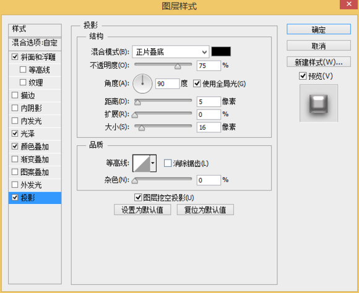Enable the 图案叠加 checkbox
The height and width of the screenshot is (293, 359).
click(x=15, y=172)
